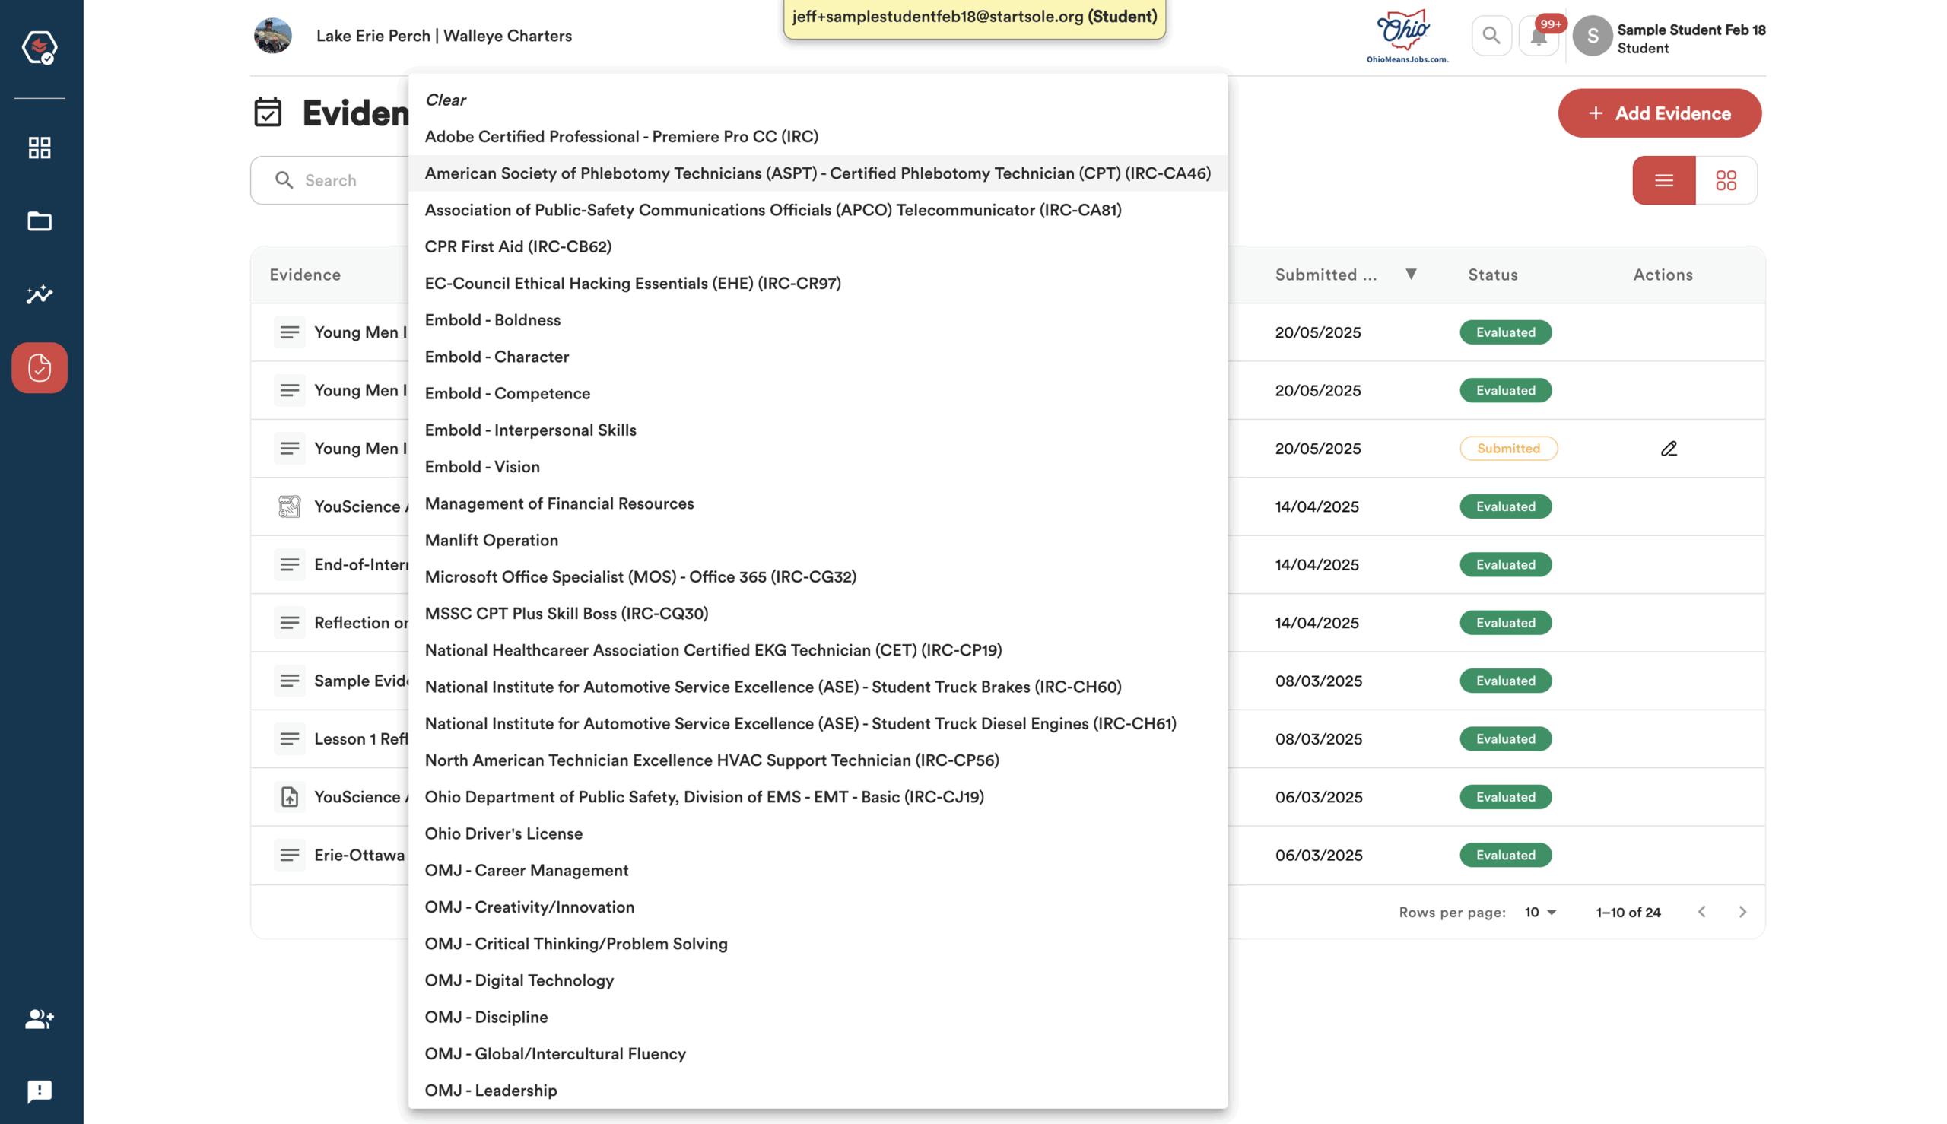Click the edit pencil for Submitted evidence

1669,449
